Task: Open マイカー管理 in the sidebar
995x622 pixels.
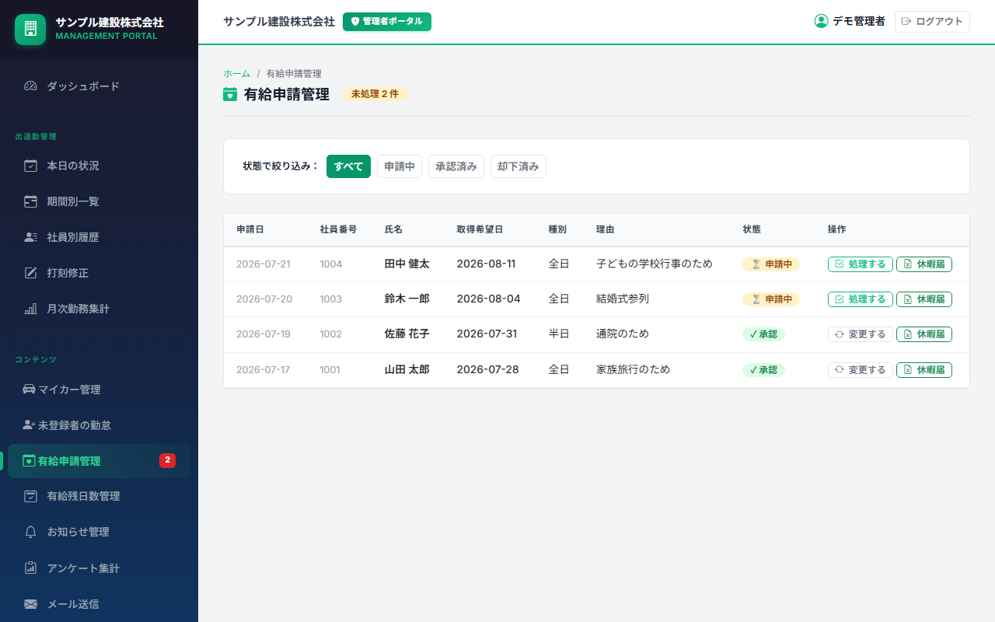Action: (x=99, y=390)
